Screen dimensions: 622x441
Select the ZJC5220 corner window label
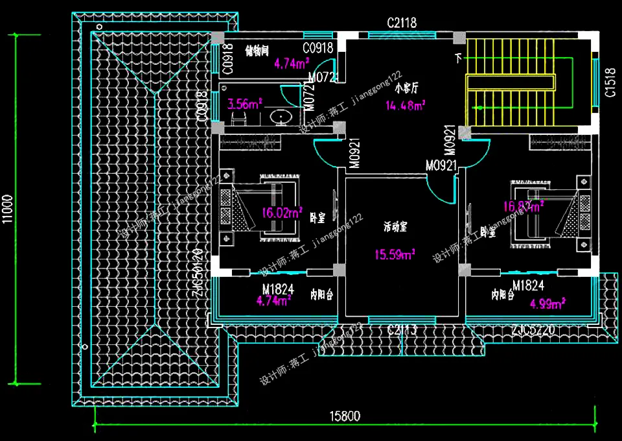pyautogui.click(x=533, y=330)
